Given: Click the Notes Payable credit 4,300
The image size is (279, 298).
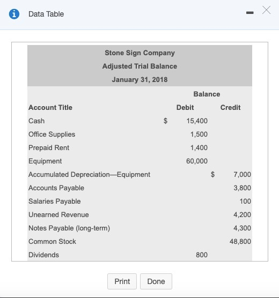Looking at the screenshot, I should 243,228.
